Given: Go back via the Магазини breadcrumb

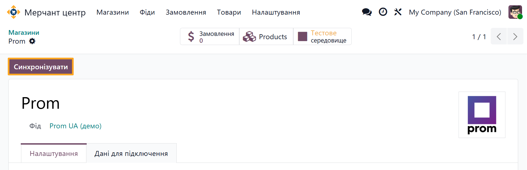Looking at the screenshot, I should click(24, 32).
